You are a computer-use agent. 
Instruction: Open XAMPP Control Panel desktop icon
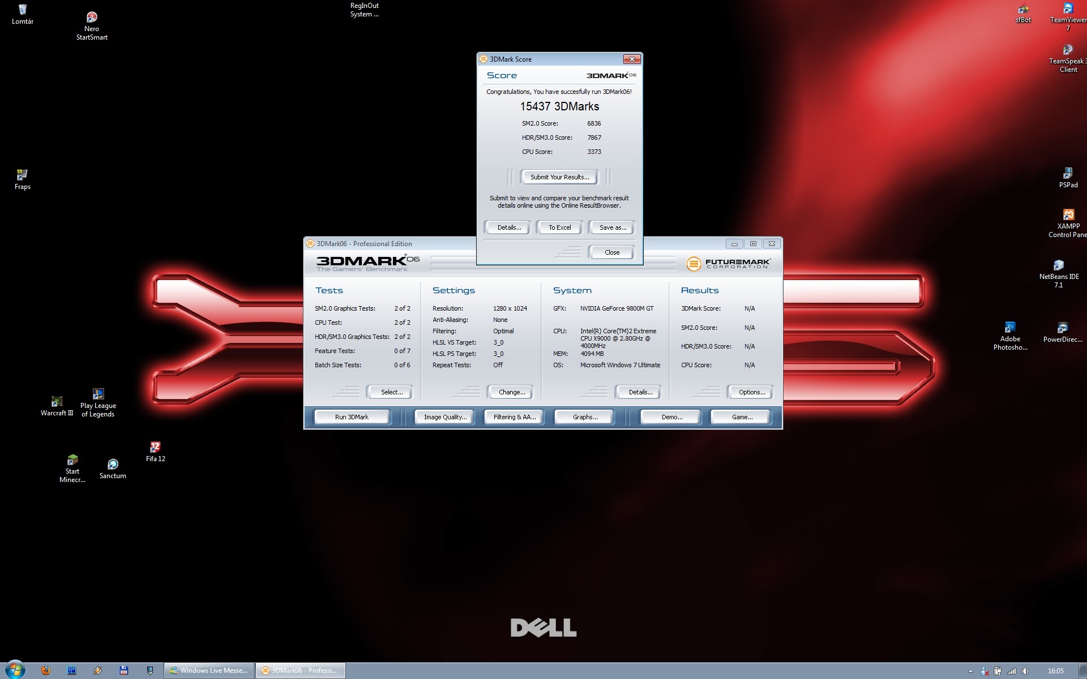(x=1068, y=223)
